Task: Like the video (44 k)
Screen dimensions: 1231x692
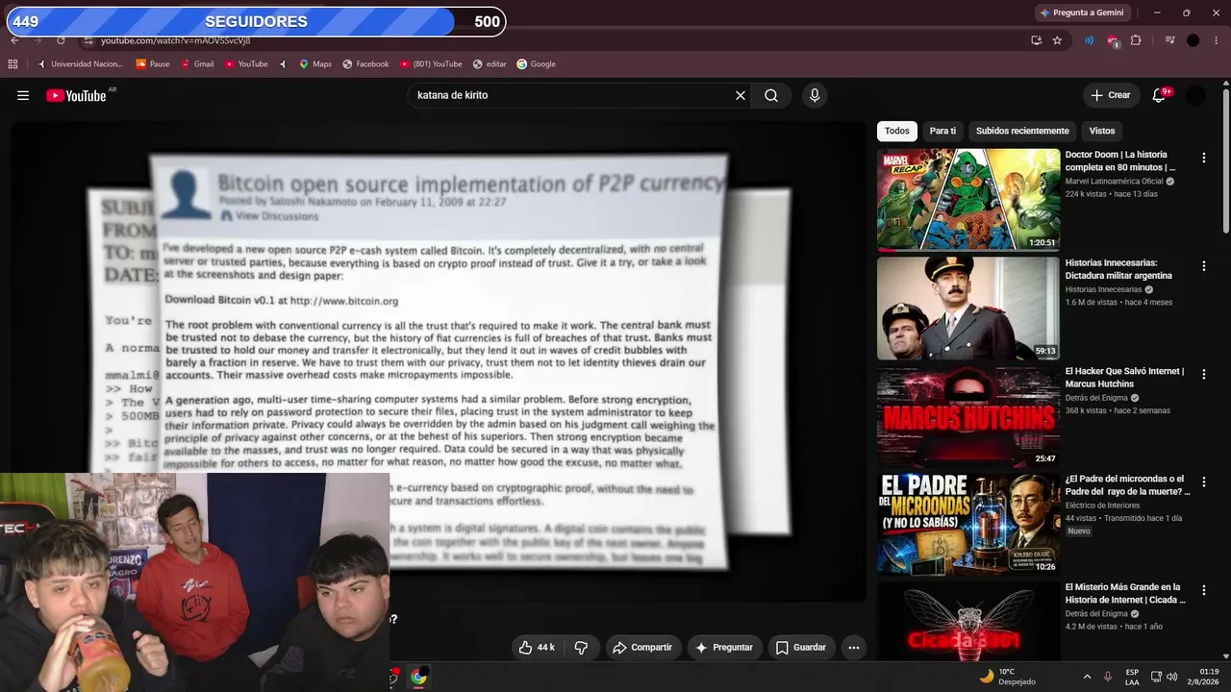Action: (537, 648)
